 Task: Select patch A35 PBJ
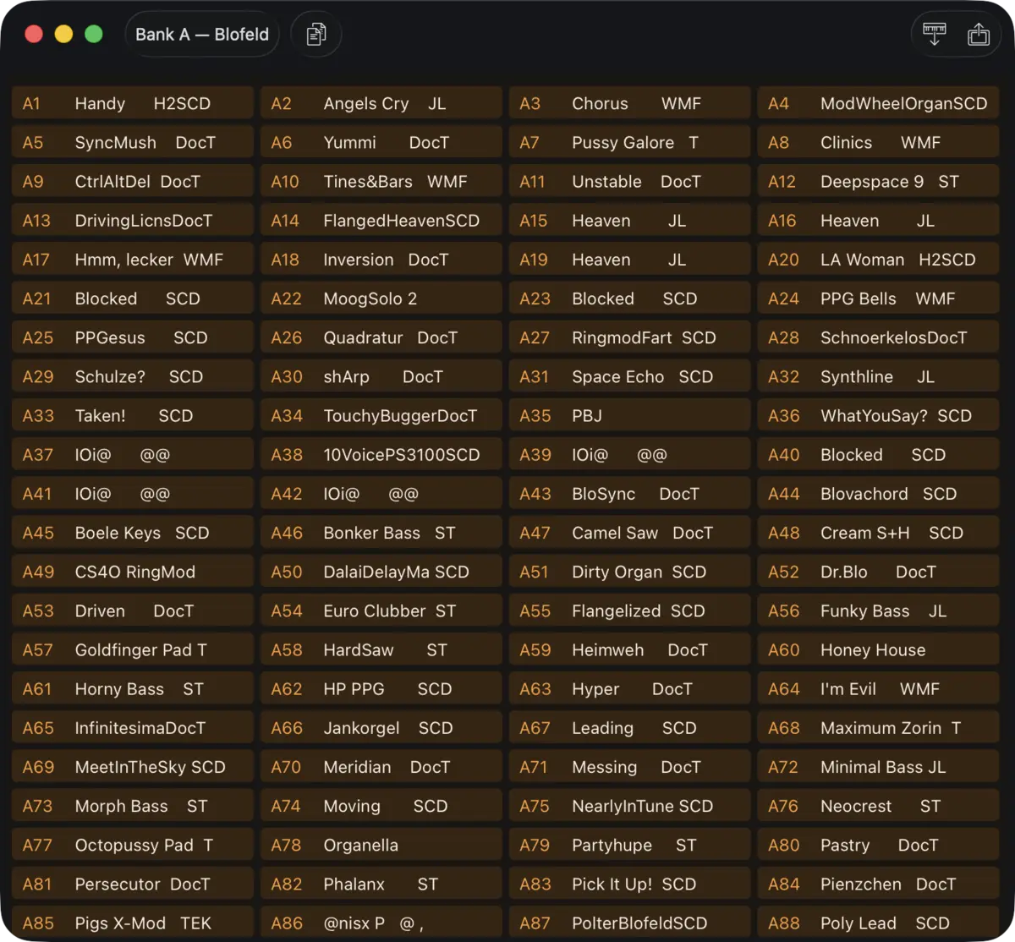pyautogui.click(x=630, y=415)
